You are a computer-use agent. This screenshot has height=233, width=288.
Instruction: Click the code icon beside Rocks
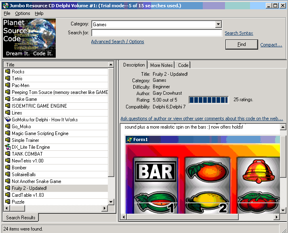(x=8, y=71)
